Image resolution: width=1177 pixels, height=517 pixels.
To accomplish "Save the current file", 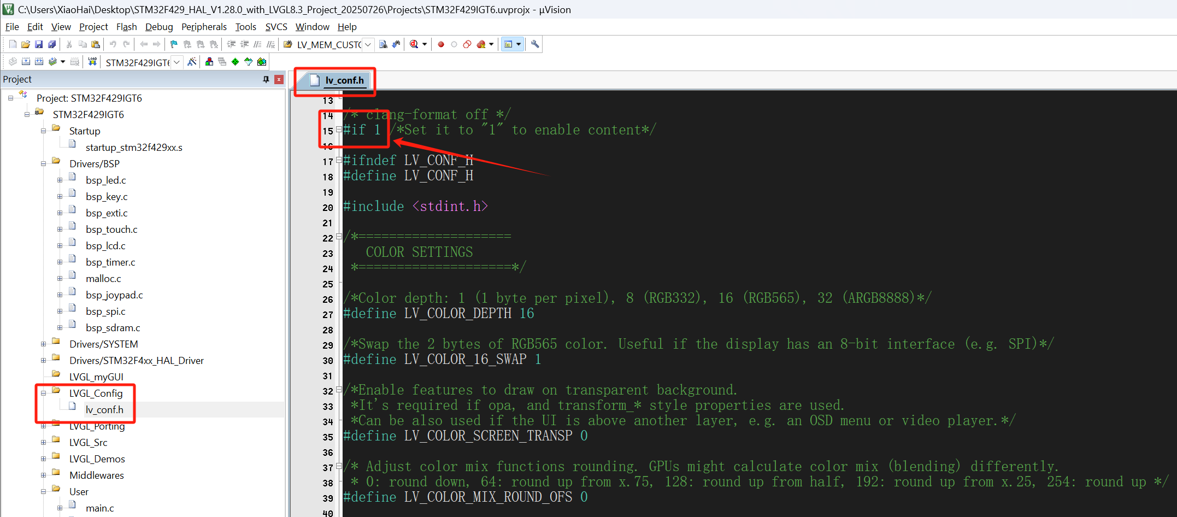I will [39, 44].
